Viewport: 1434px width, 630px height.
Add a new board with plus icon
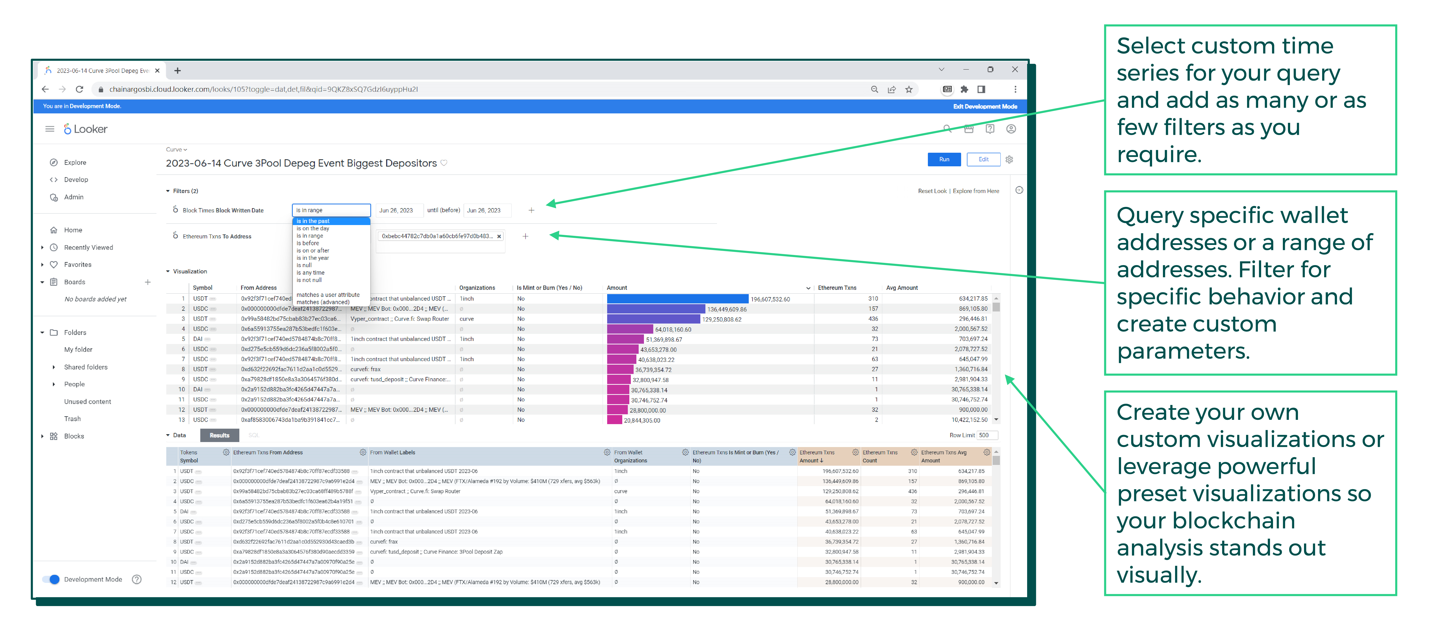point(148,282)
